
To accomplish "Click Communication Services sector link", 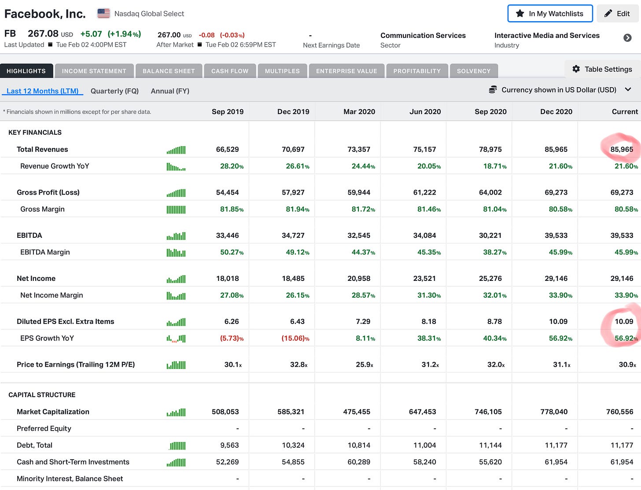I will click(x=423, y=36).
